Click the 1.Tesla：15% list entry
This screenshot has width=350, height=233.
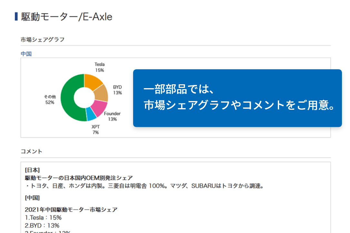[x=43, y=218]
